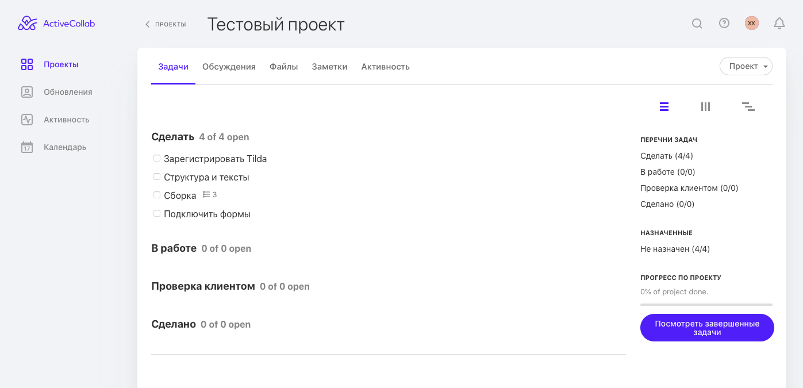Viewport: 803px width, 388px height.
Task: Open the help question mark icon
Action: point(724,23)
